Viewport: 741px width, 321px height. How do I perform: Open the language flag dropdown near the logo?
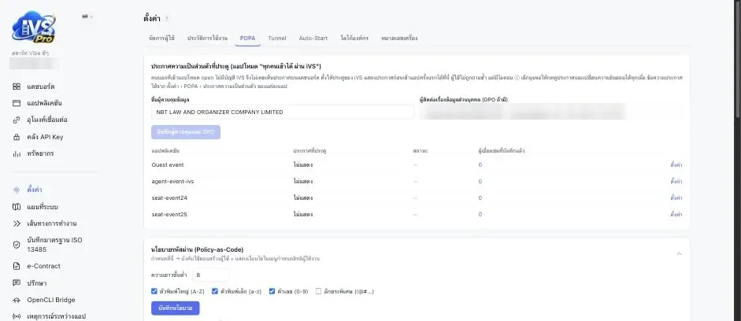(87, 16)
